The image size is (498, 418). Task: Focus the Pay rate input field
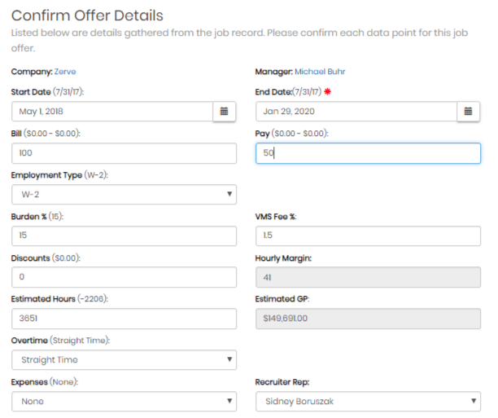(367, 153)
